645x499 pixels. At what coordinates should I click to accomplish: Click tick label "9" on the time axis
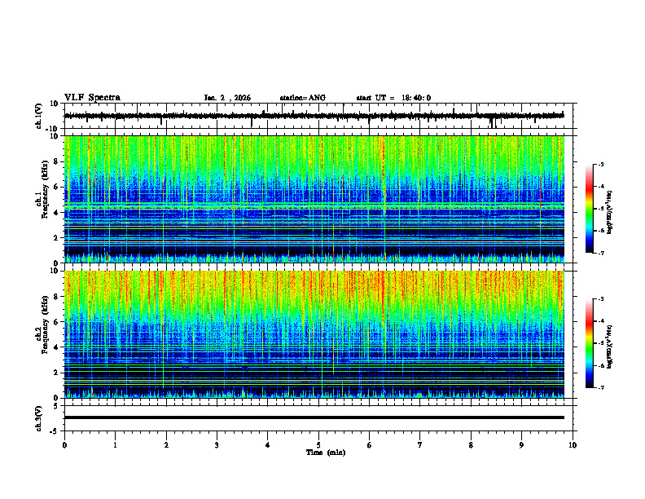[x=521, y=445]
